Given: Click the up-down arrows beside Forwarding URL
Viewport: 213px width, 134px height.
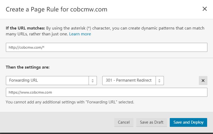Looking at the screenshot, I should (x=93, y=81).
